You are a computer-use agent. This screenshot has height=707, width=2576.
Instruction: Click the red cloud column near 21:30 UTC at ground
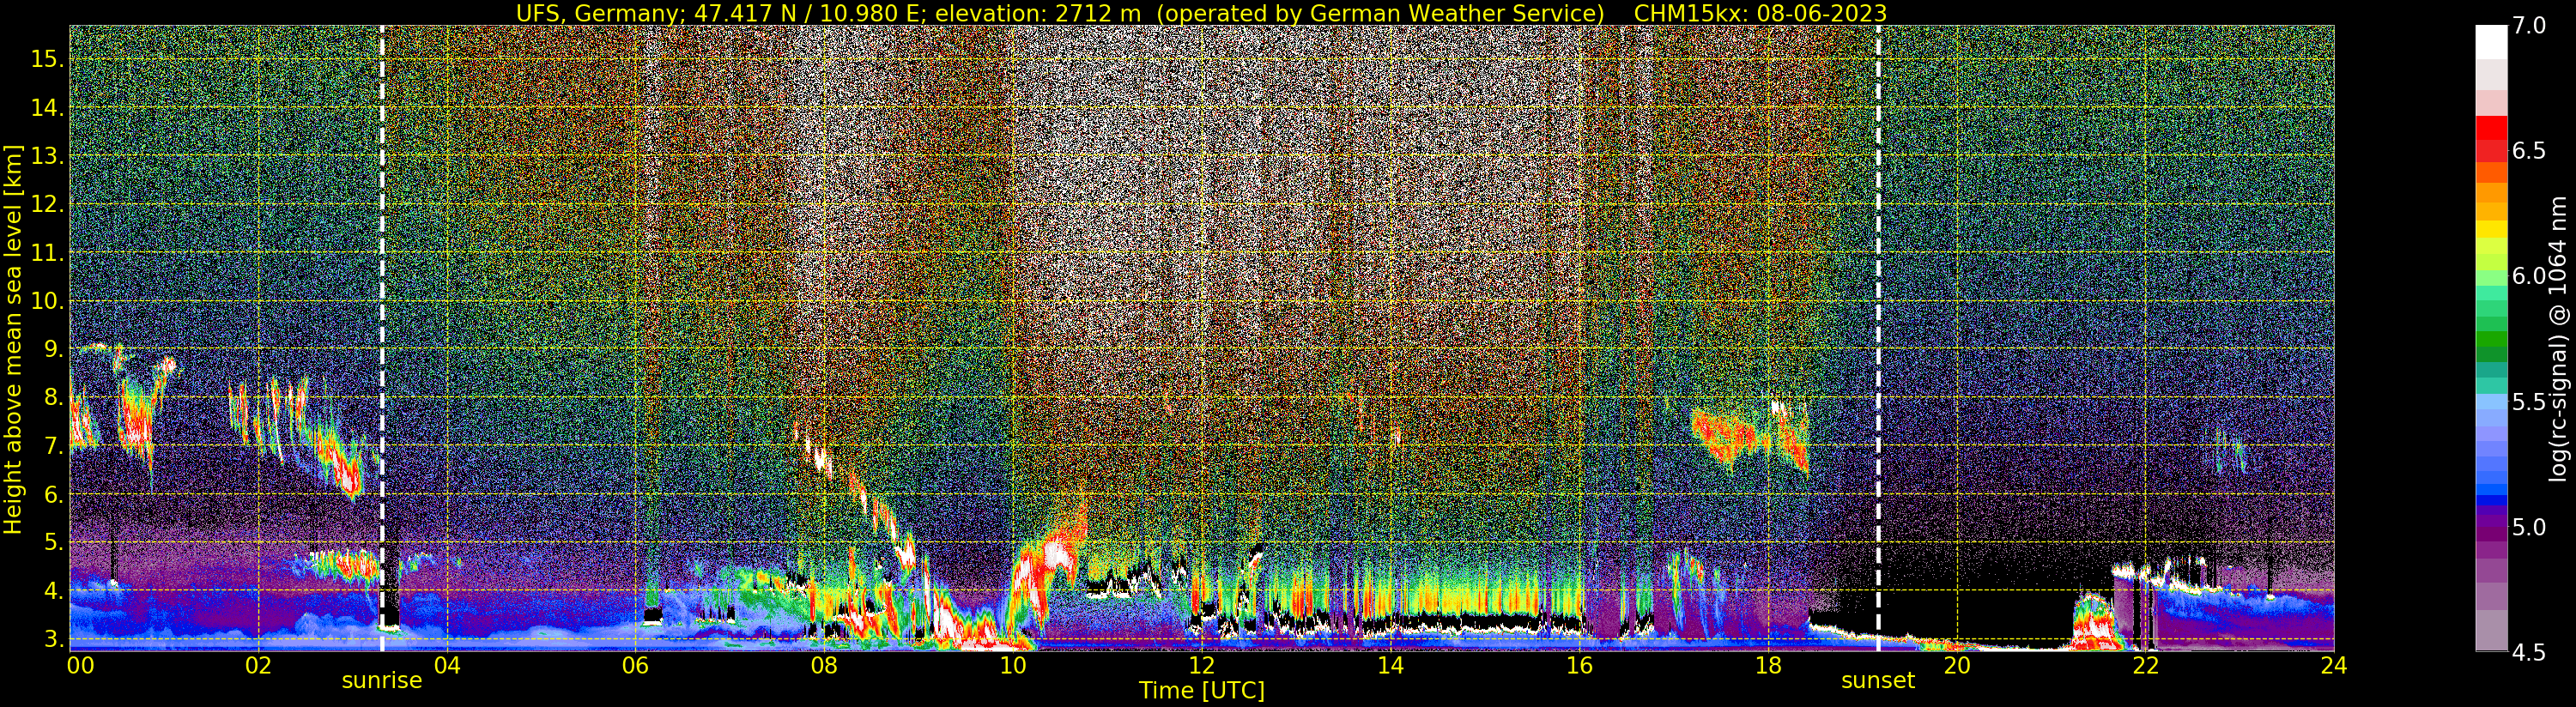(2096, 622)
